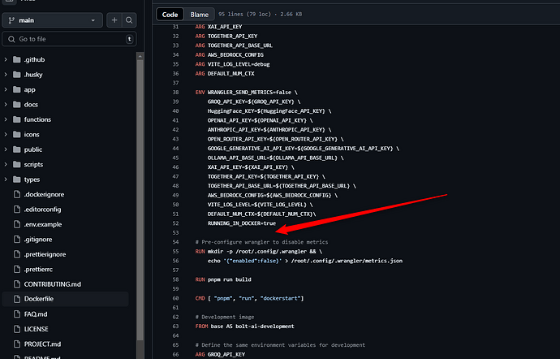The height and width of the screenshot is (359, 560).
Task: Open the types folder
Action: pyautogui.click(x=32, y=179)
